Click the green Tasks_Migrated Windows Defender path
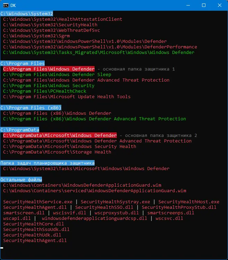 click(99, 53)
